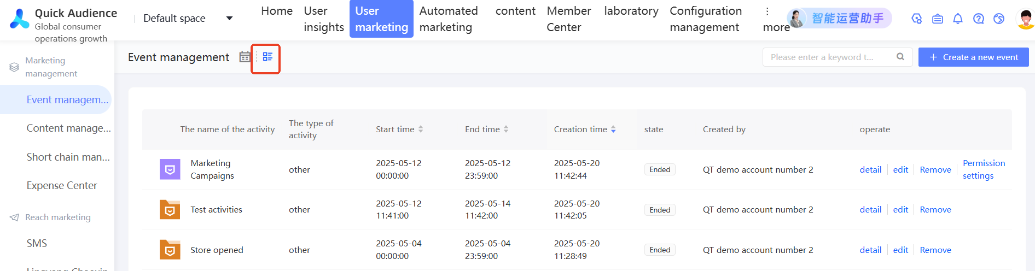The image size is (1035, 271).
Task: Click the globe language icon
Action: 999,19
